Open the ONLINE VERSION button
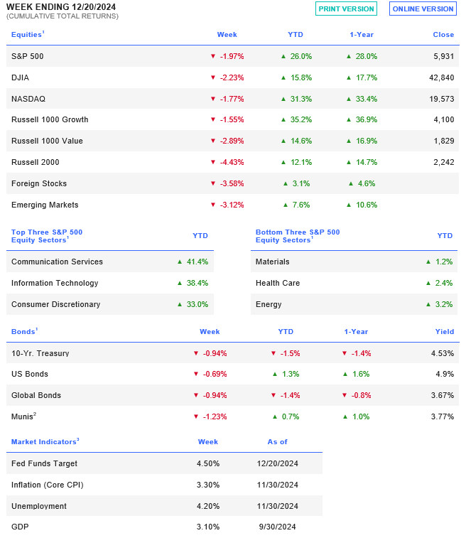466x538 pixels. tap(423, 9)
